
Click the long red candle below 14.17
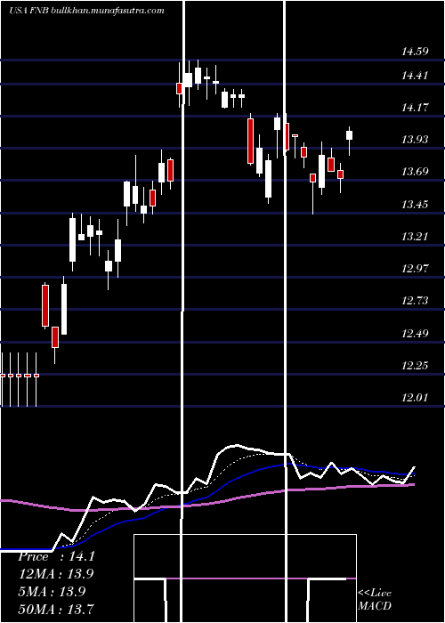pyautogui.click(x=250, y=139)
